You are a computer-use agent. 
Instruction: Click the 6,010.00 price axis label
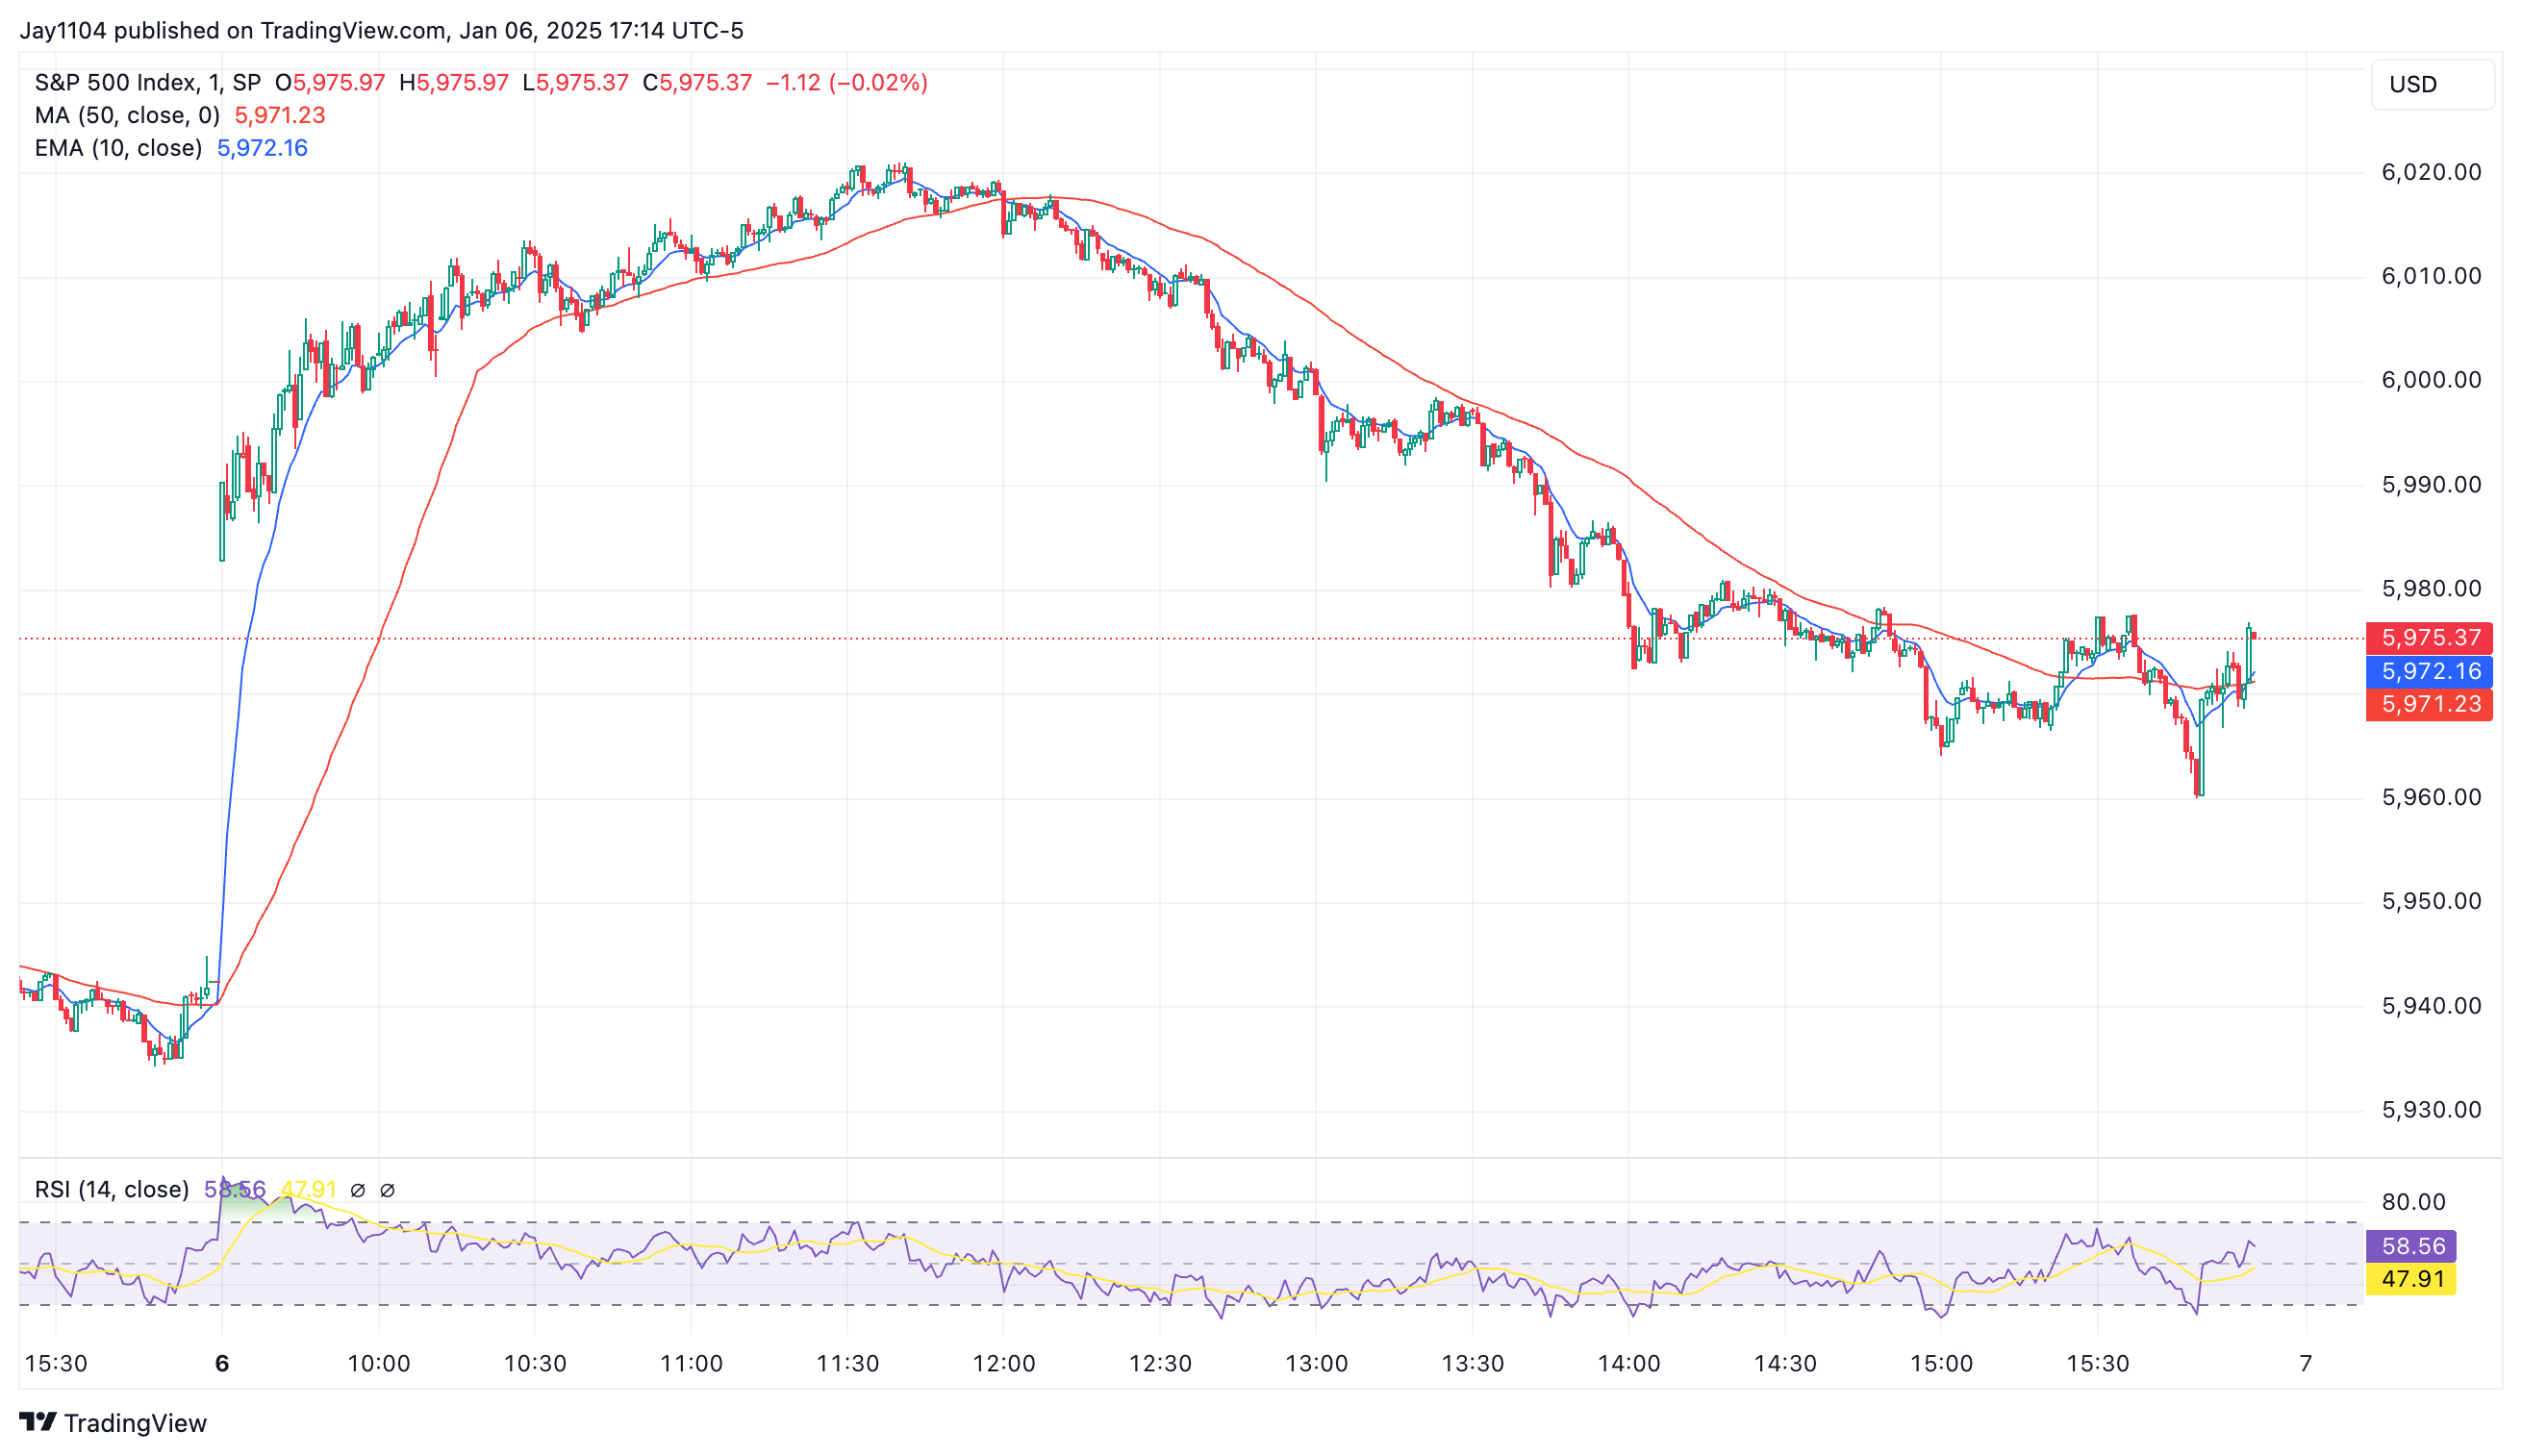pos(2431,276)
